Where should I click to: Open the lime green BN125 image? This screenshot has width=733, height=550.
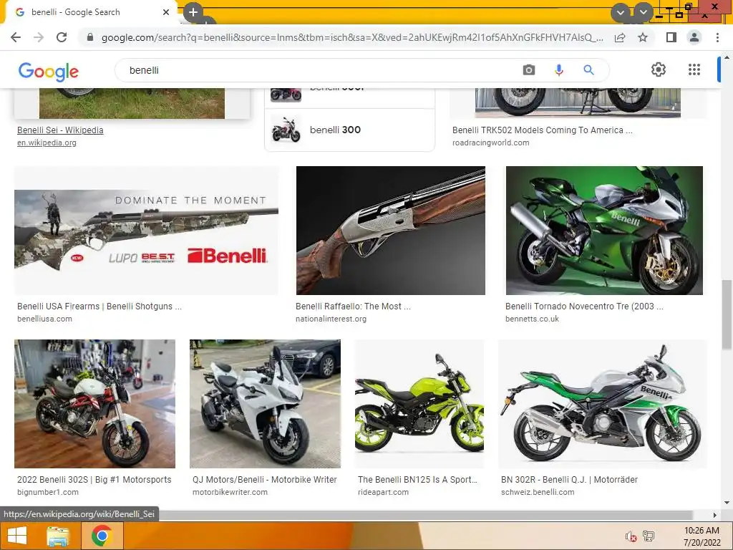pyautogui.click(x=419, y=404)
